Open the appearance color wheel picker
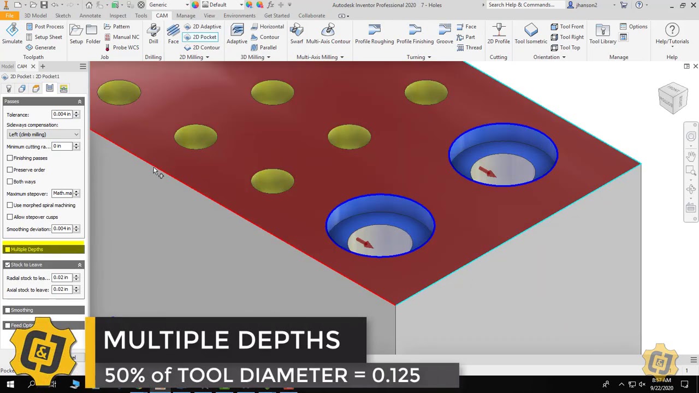The image size is (699, 393). [x=195, y=5]
